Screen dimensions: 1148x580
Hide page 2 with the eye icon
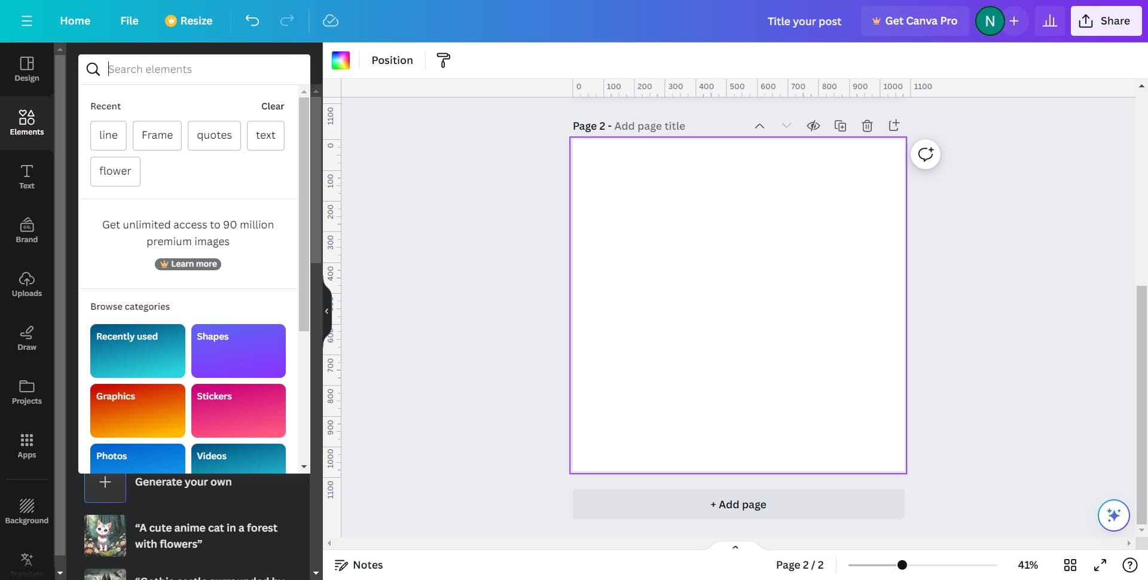pos(813,126)
